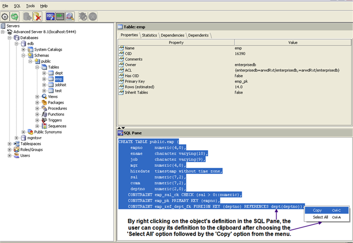The width and height of the screenshot is (353, 243).
Task: Expand the System Catalogs node
Action: 23,49
